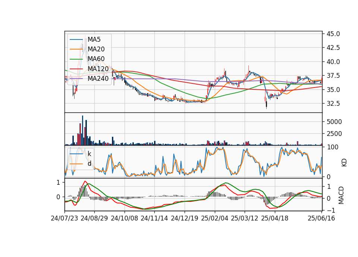Click the 24/08/29 date axis label
Viewport: 358px width, 257px height.
coord(94,218)
